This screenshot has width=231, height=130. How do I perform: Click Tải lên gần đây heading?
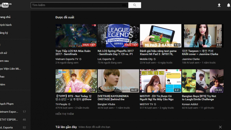coord(66,127)
